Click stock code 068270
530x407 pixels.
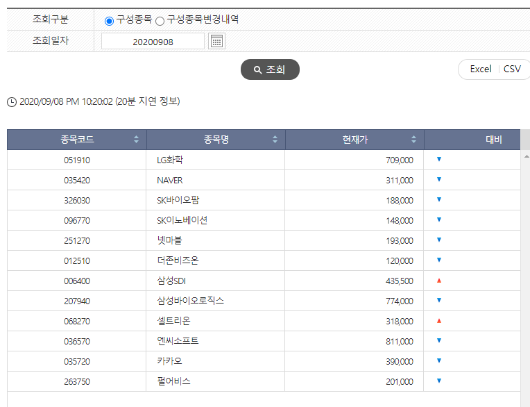click(77, 321)
